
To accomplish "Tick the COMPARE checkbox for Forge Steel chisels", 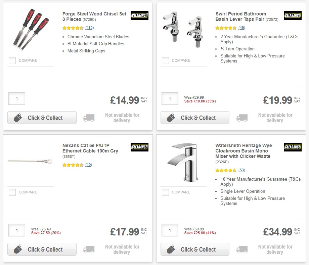I will (12, 60).
